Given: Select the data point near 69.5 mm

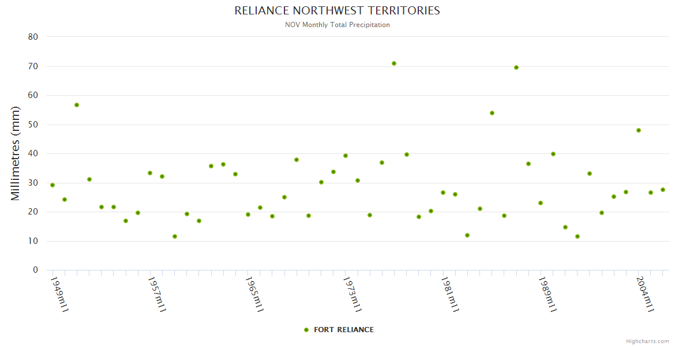Looking at the screenshot, I should [516, 67].
